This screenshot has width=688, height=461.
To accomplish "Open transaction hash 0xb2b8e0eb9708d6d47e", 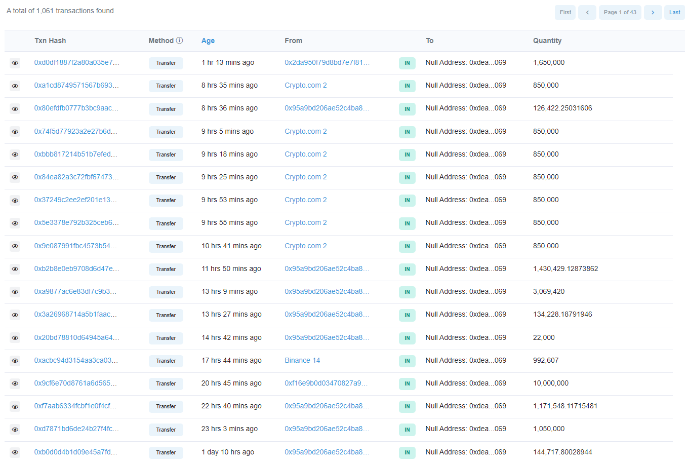I will click(x=76, y=268).
